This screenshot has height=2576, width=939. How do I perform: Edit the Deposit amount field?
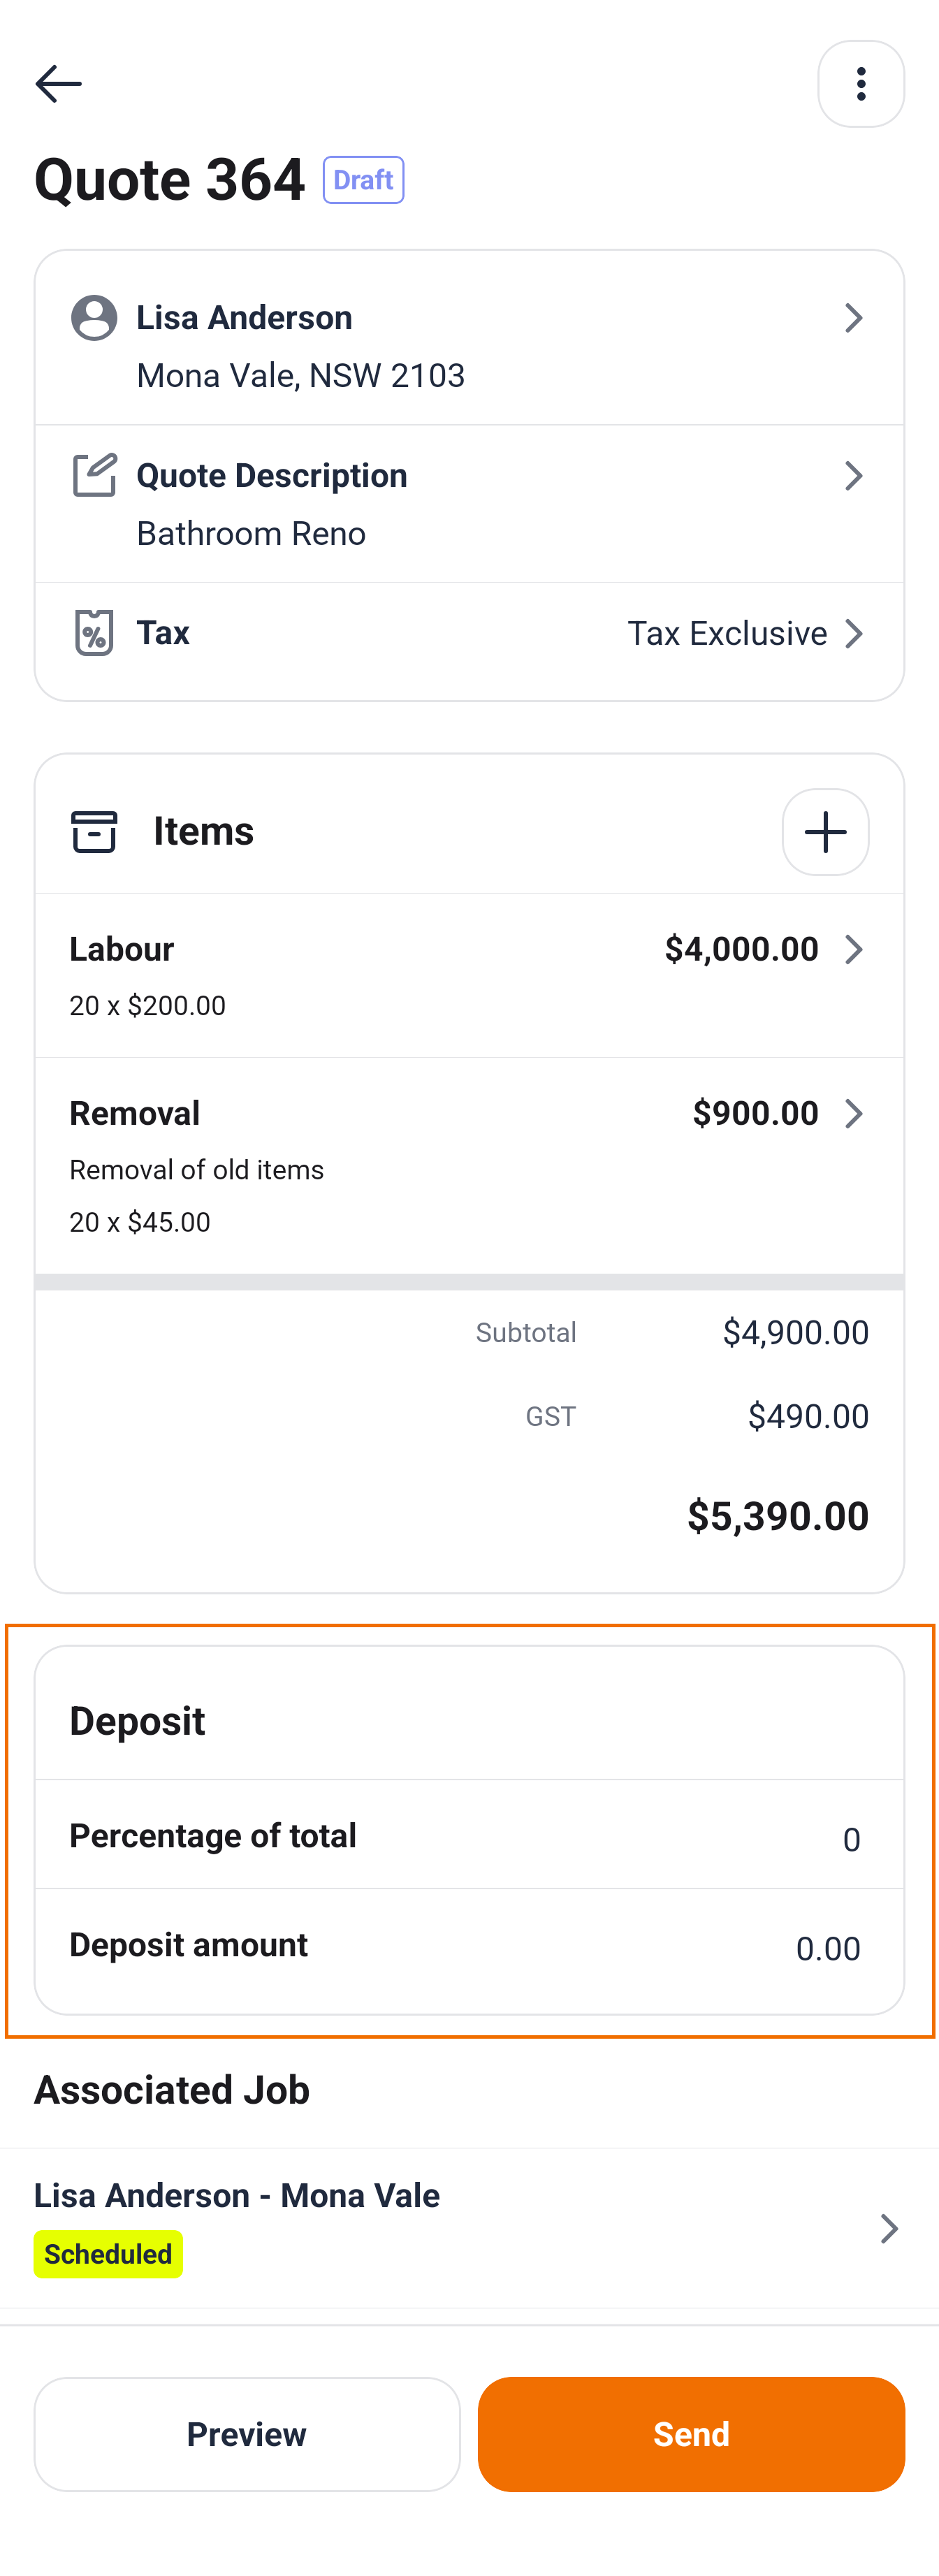click(x=827, y=1948)
